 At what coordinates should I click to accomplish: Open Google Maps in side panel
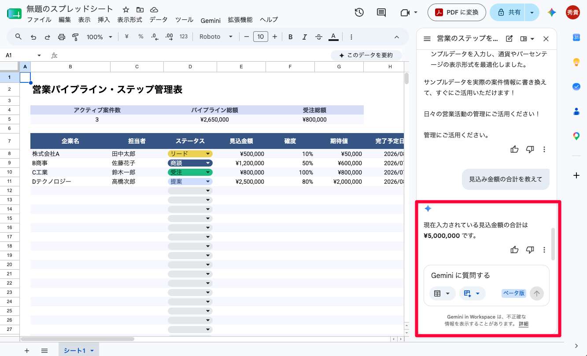tap(576, 136)
